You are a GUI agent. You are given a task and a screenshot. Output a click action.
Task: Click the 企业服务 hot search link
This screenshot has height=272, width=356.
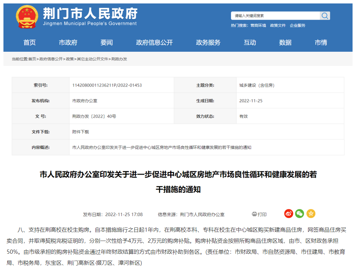297,26
